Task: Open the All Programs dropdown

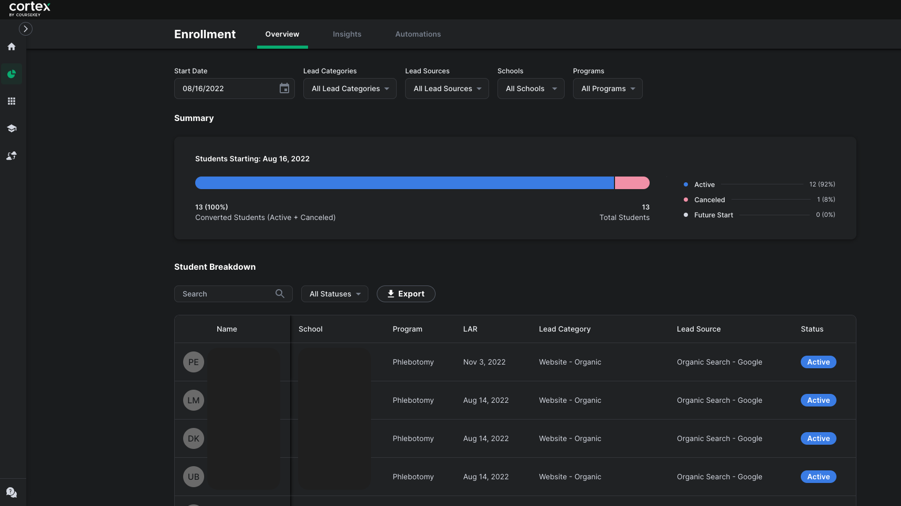Action: (608, 89)
